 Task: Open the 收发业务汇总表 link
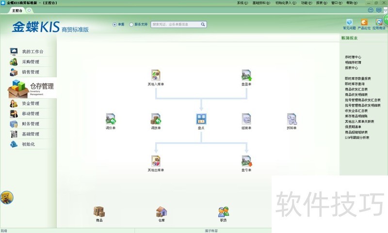pyautogui.click(x=356, y=111)
